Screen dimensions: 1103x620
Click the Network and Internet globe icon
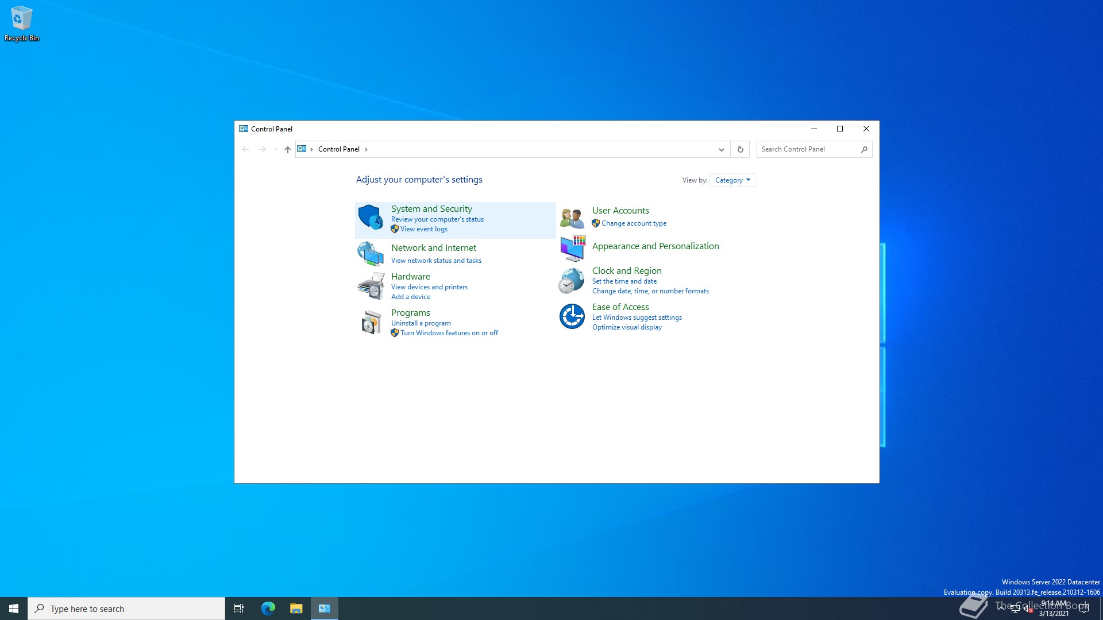pyautogui.click(x=371, y=254)
